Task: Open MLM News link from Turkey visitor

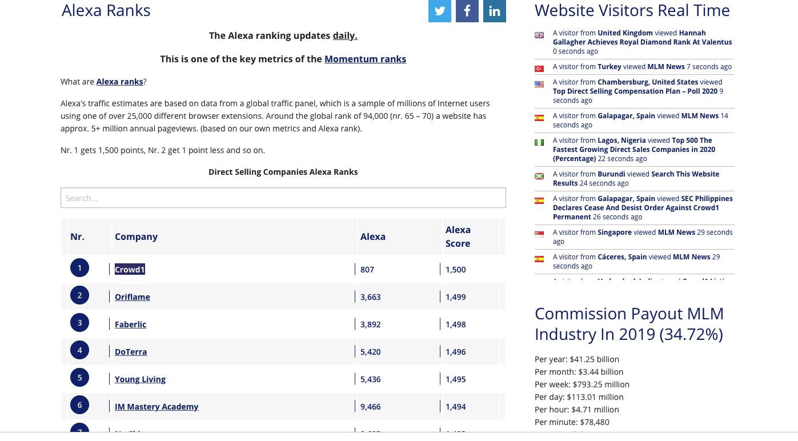Action: [666, 67]
